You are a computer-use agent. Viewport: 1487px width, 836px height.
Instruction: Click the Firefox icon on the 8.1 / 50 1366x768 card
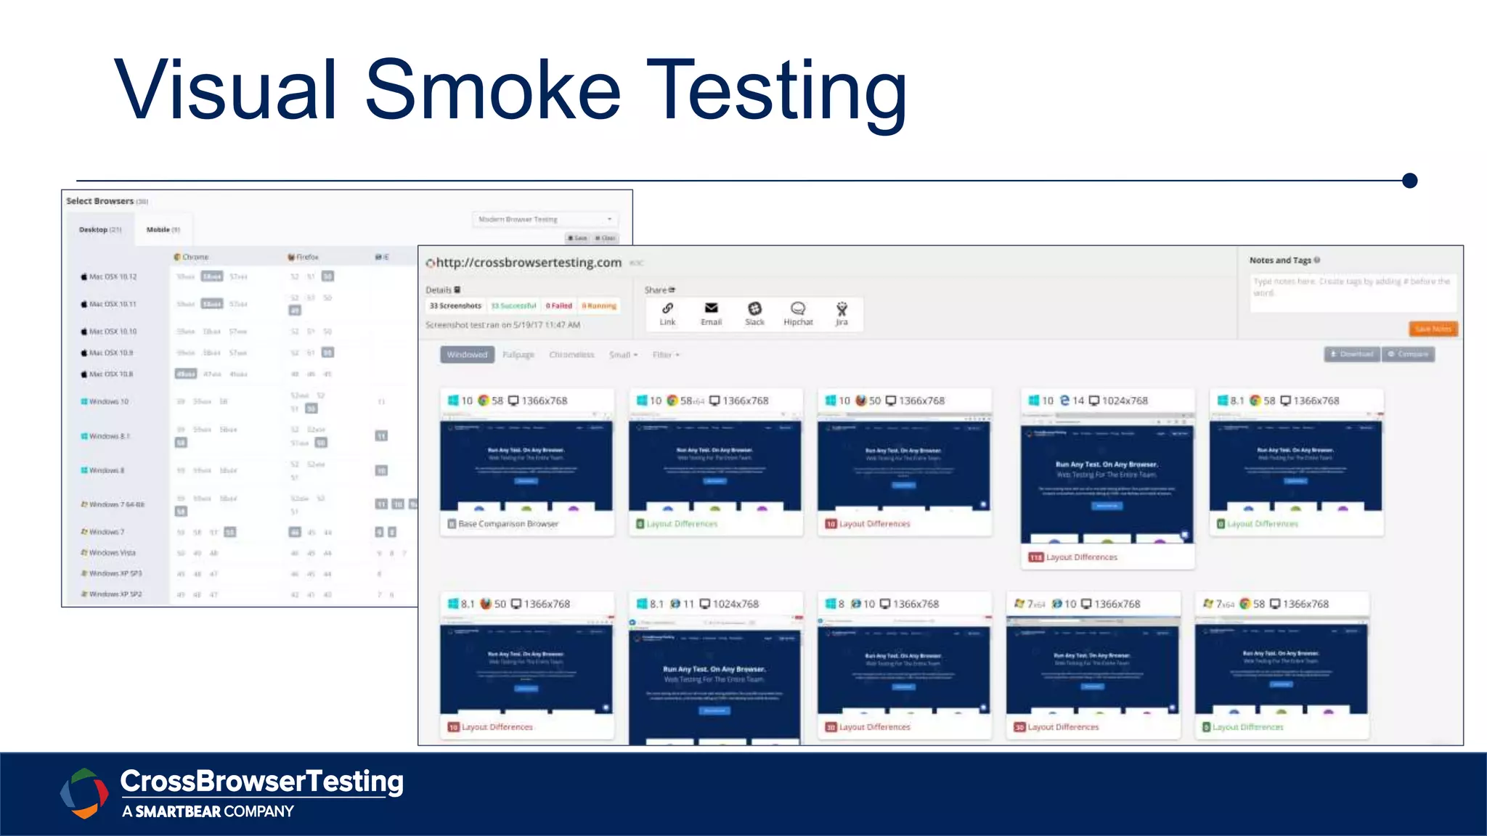point(486,604)
